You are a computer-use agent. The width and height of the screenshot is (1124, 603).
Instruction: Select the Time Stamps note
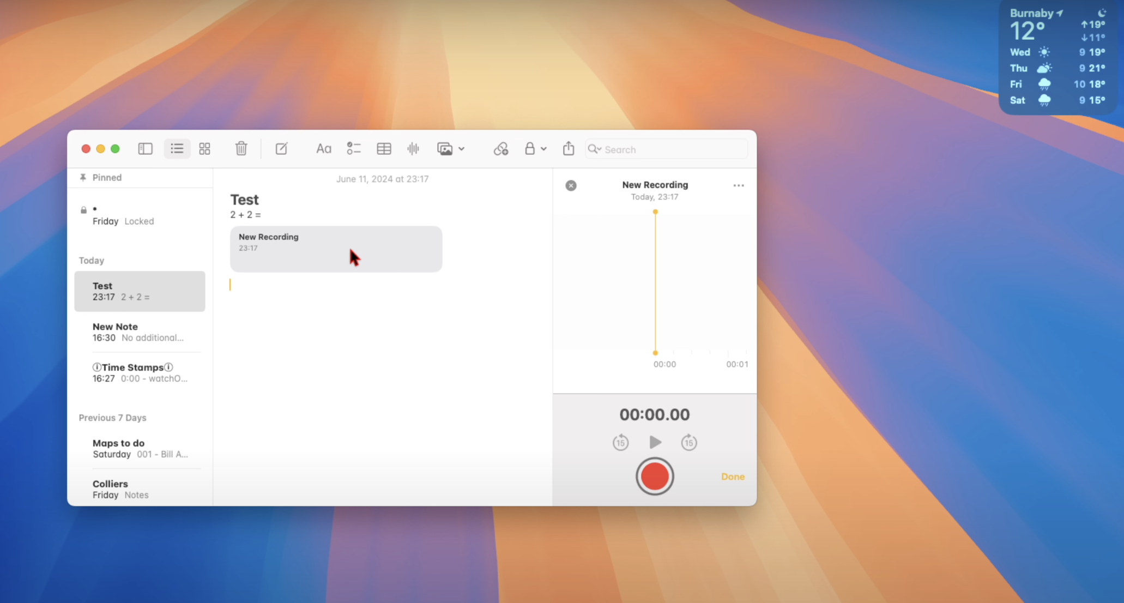click(140, 372)
